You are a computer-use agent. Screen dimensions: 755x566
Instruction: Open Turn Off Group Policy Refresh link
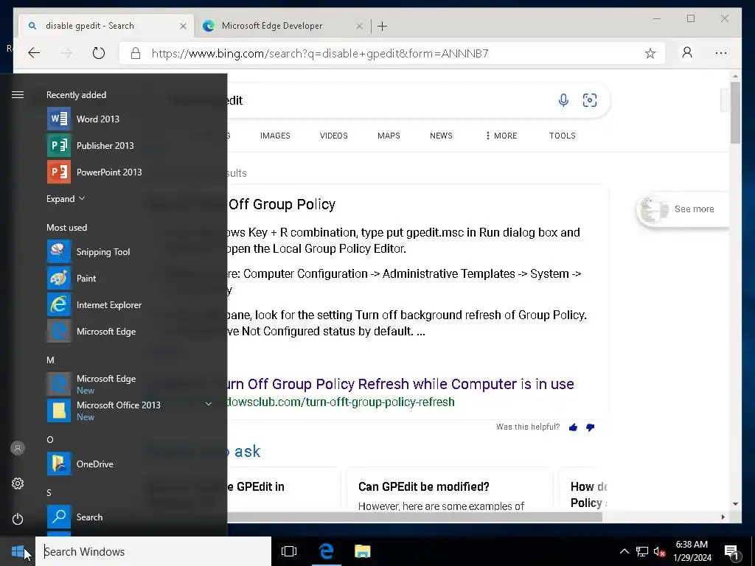[x=400, y=384]
